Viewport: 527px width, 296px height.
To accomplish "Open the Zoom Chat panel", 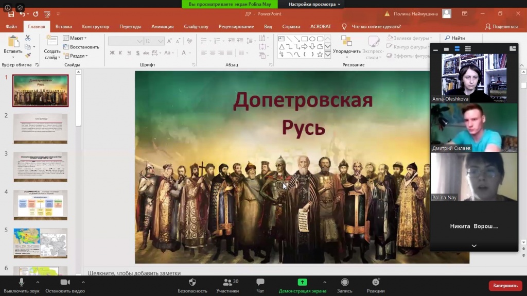I will tap(260, 283).
